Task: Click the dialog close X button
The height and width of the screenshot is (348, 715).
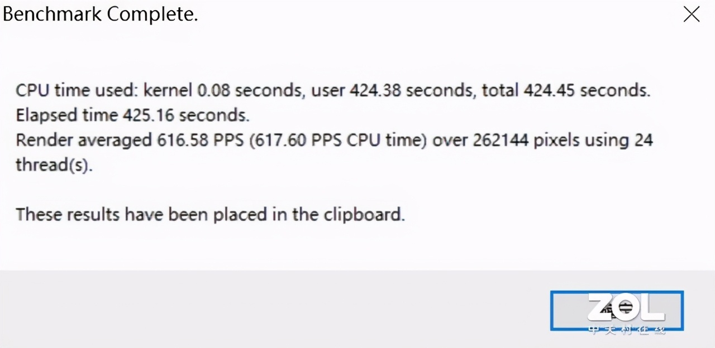Action: [692, 14]
